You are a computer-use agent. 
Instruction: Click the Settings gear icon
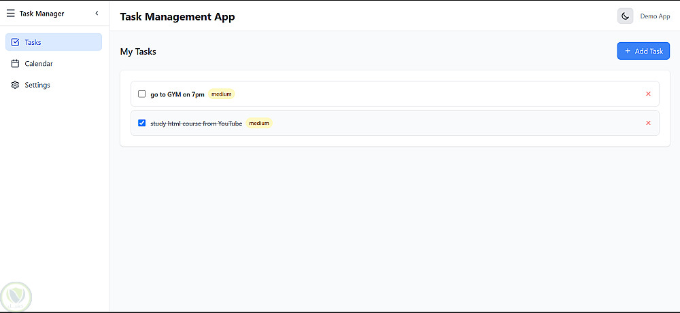pyautogui.click(x=16, y=85)
